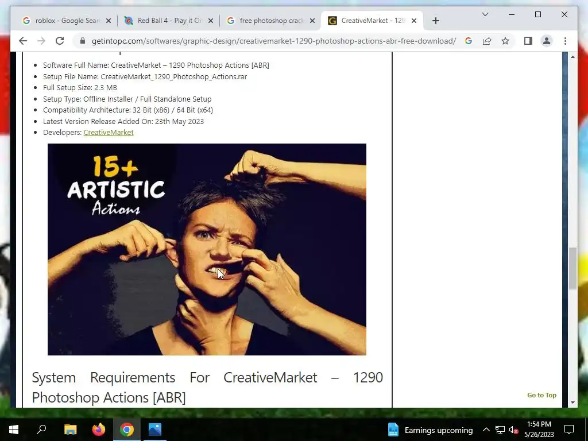Share this page via the share icon
The image size is (588, 441).
coord(487,41)
